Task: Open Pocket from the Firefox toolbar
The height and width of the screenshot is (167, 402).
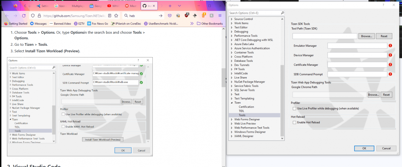Action: pos(170,16)
